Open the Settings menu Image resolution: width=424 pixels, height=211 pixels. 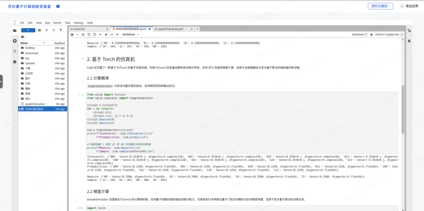[x=79, y=23]
